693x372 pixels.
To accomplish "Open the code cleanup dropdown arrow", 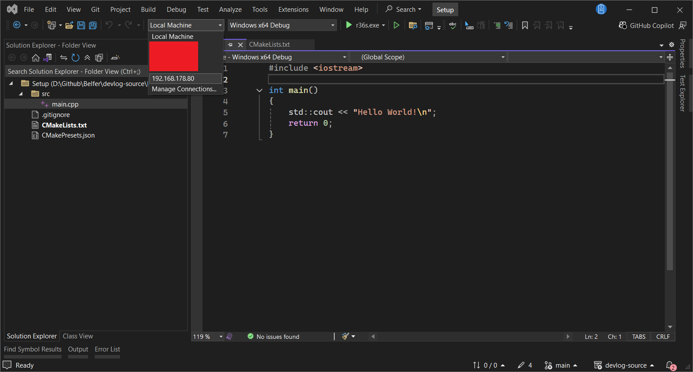I will coord(353,336).
